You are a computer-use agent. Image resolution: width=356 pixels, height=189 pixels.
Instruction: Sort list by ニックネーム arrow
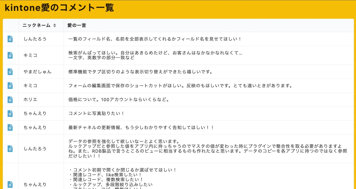coord(55,25)
